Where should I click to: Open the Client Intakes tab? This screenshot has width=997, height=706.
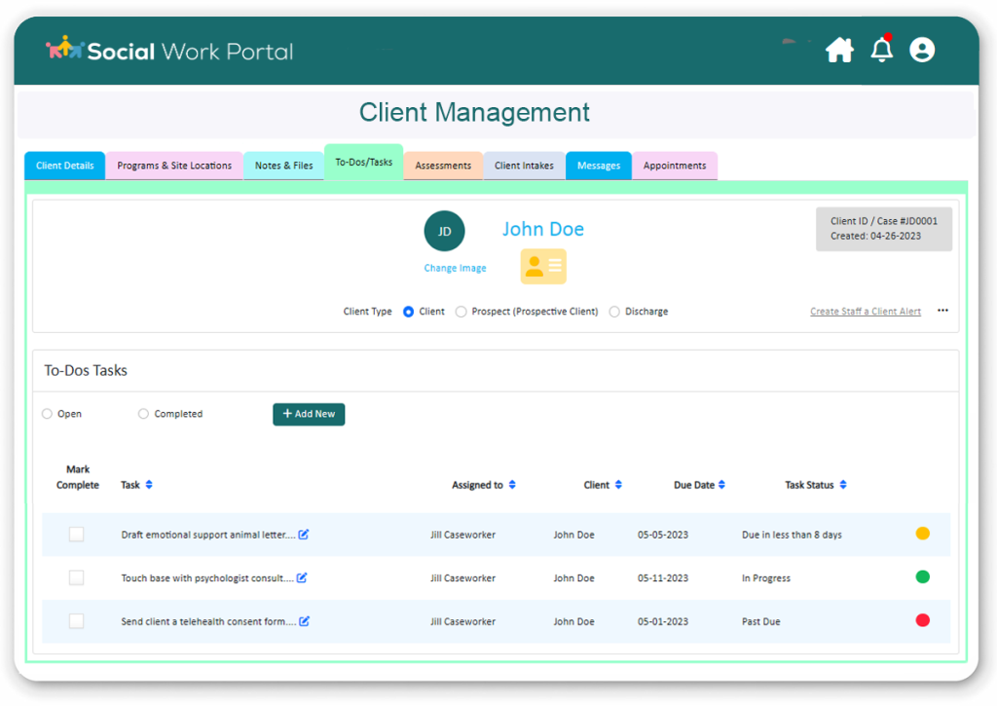coord(524,166)
